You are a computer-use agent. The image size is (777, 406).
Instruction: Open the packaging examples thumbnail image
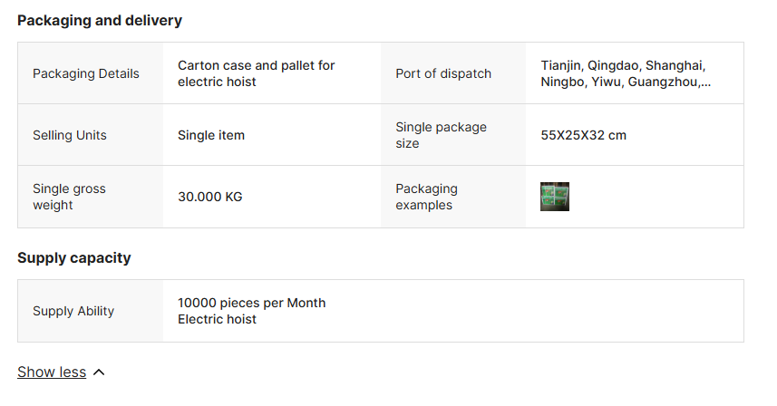click(x=554, y=197)
